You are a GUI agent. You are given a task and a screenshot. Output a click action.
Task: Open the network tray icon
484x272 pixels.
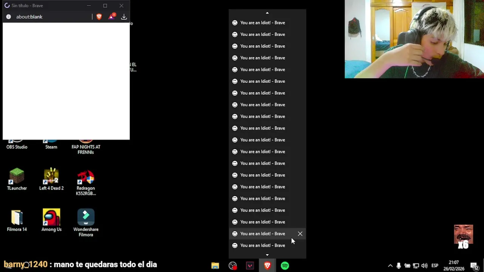click(416, 266)
